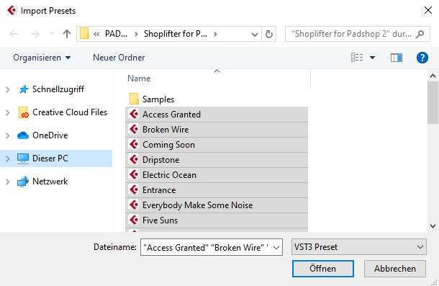
Task: Click the file list scrollbar down arrow
Action: click(433, 226)
